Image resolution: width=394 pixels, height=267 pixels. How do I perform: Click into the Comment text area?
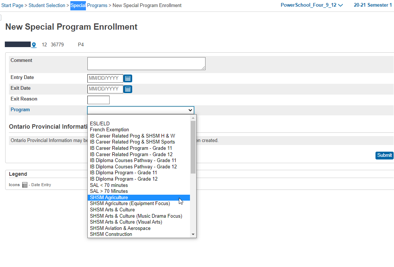pos(146,63)
